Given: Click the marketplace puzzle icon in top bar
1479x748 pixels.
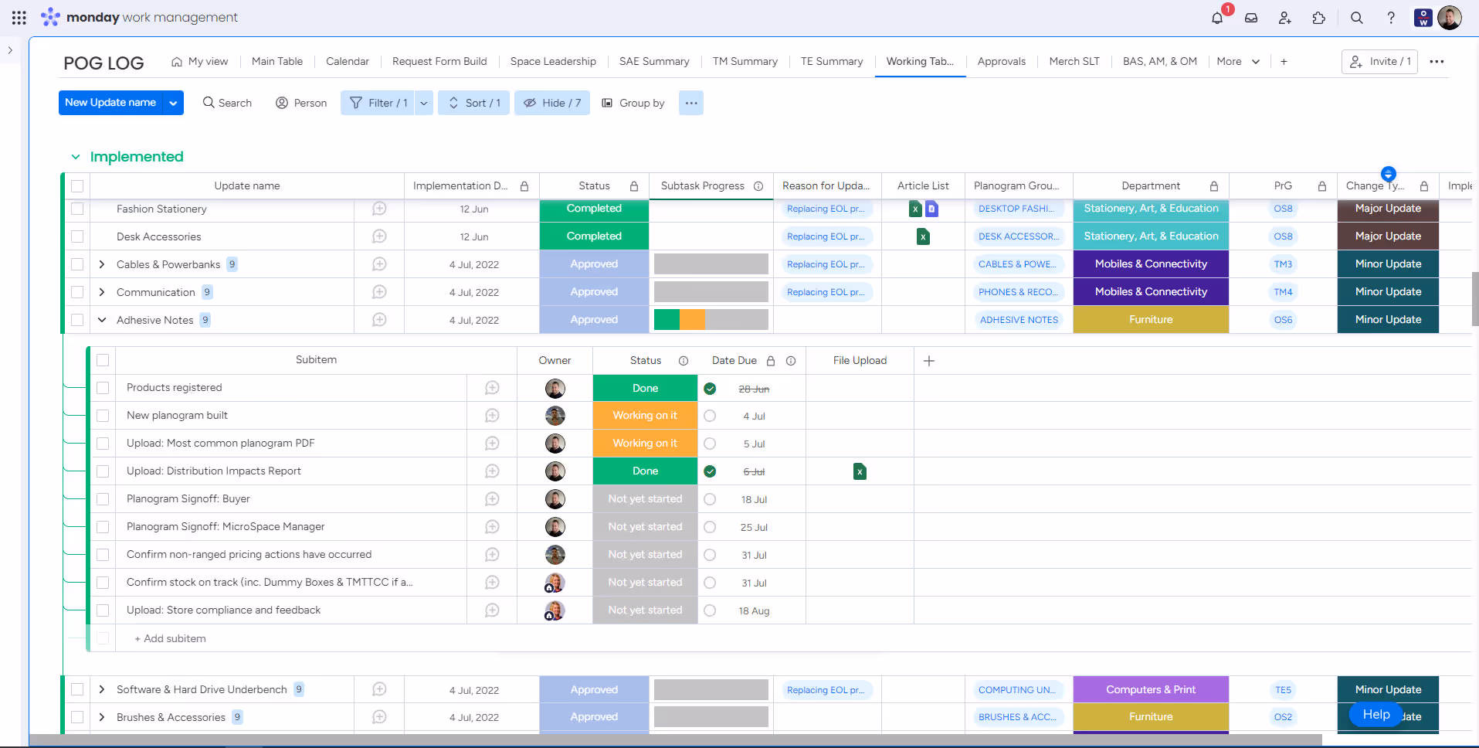Looking at the screenshot, I should pyautogui.click(x=1320, y=17).
